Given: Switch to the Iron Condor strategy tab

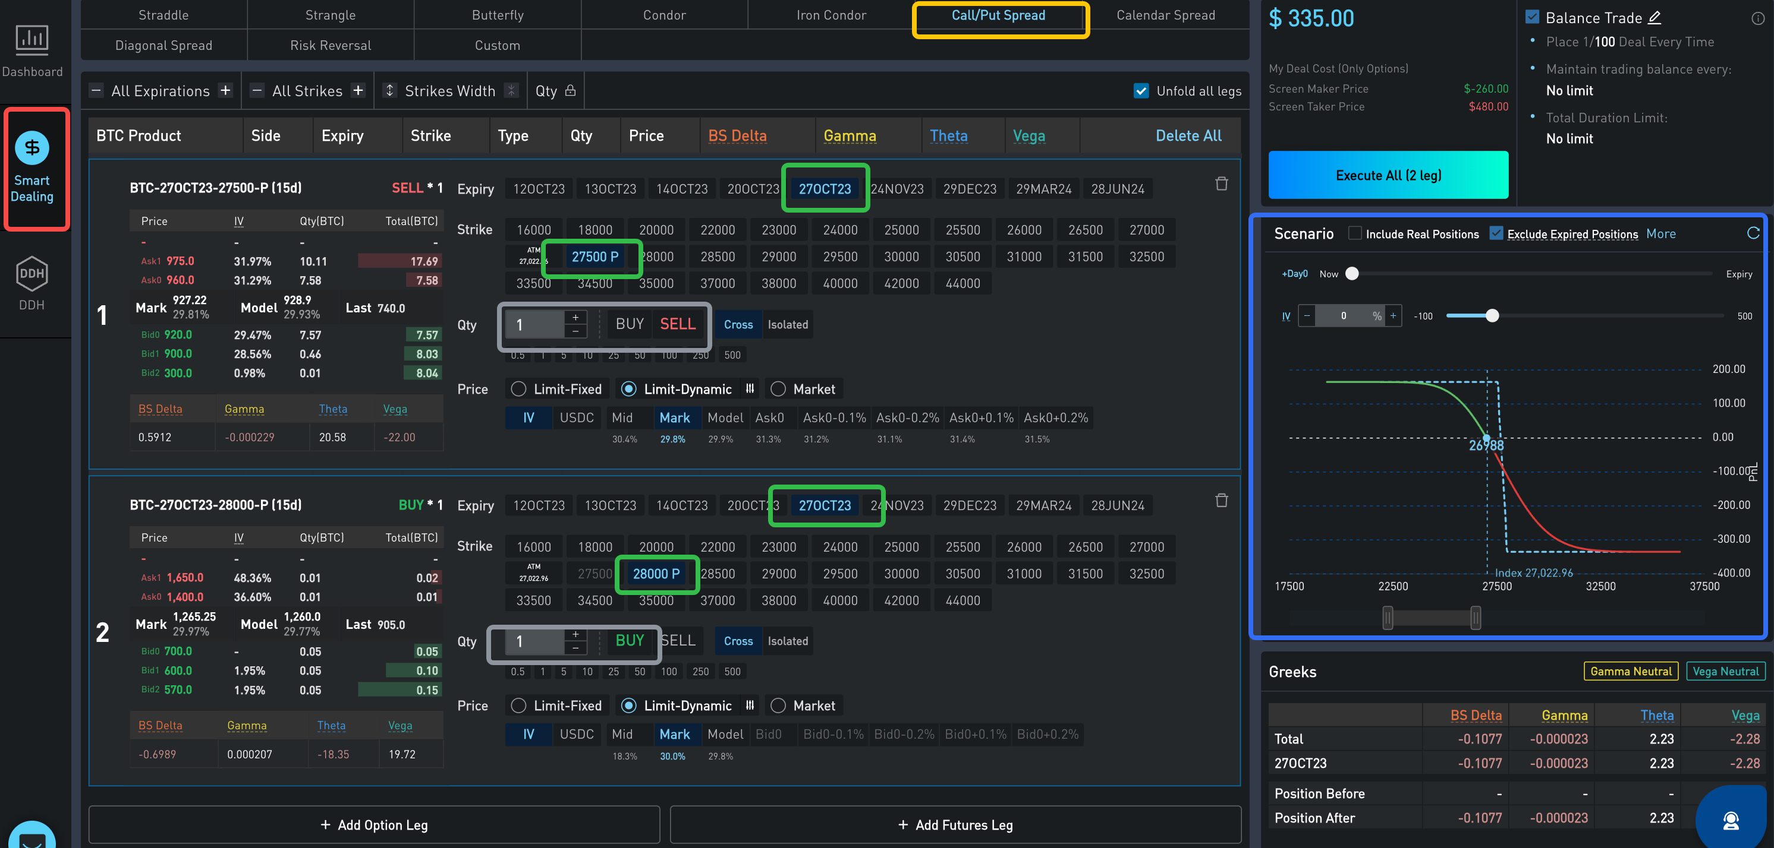Looking at the screenshot, I should coord(831,15).
